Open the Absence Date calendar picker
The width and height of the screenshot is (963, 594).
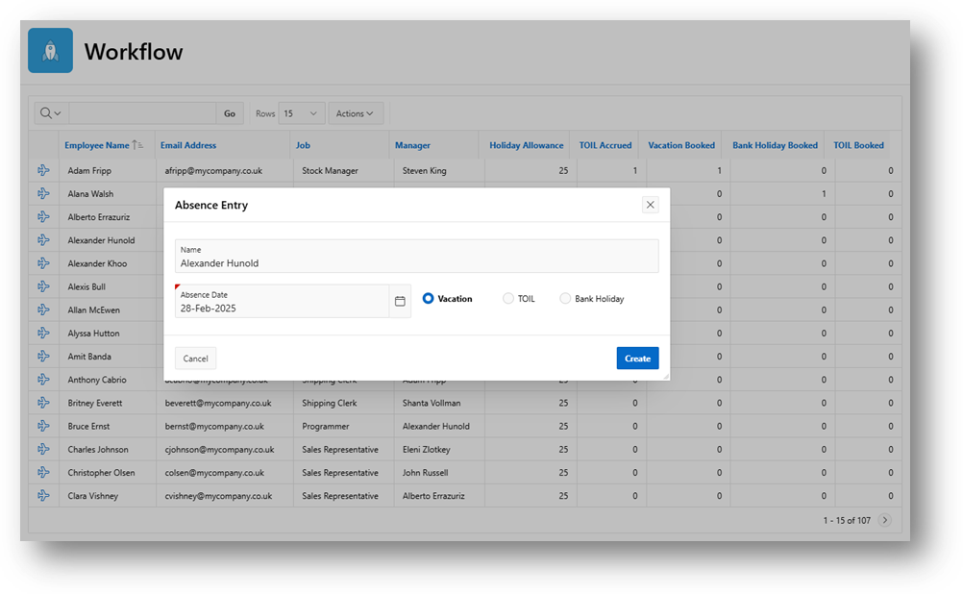click(x=400, y=301)
